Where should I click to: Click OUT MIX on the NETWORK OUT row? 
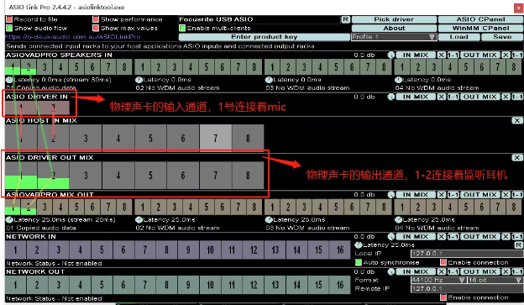click(480, 272)
